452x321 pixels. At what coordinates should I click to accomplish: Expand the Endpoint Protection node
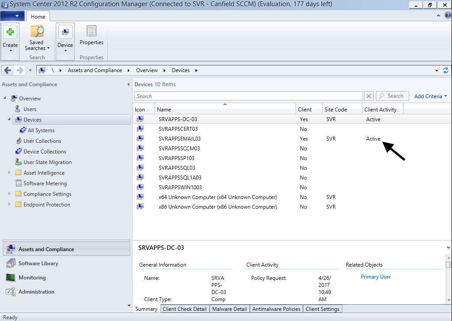[x=9, y=204]
